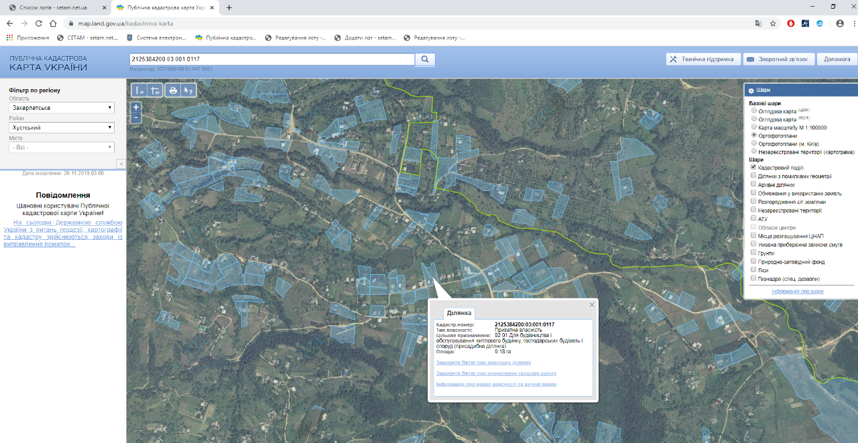Enable Ділянки з помилками геометрії
Viewport: 858px width, 443px height.
coord(754,176)
